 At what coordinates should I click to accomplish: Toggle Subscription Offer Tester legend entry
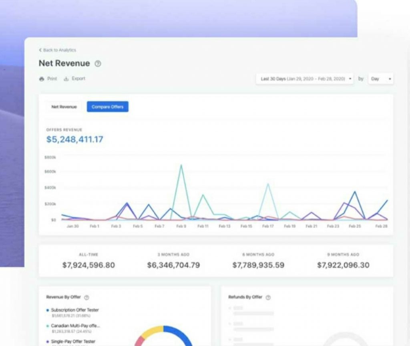pos(74,310)
